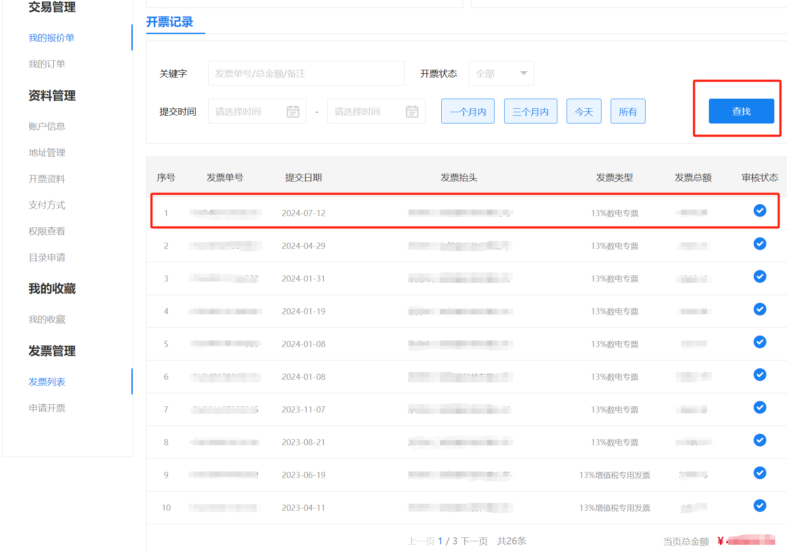Click audit status checkmark for row 1
Screen dimensions: 787x550
click(760, 211)
